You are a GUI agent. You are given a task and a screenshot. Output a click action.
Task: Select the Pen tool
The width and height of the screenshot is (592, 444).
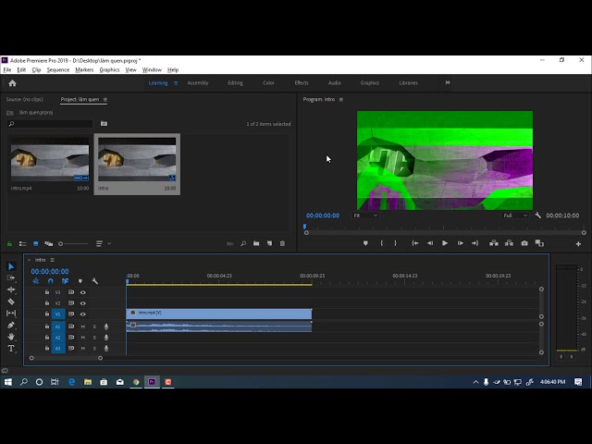tap(11, 325)
